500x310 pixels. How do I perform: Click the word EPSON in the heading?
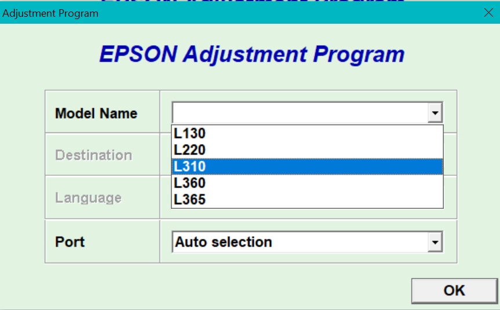[x=137, y=54]
